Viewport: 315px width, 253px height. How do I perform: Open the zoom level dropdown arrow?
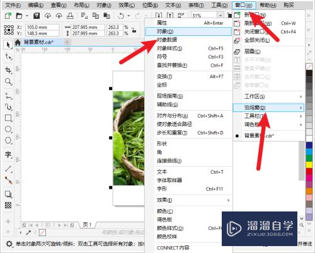[x=220, y=16]
